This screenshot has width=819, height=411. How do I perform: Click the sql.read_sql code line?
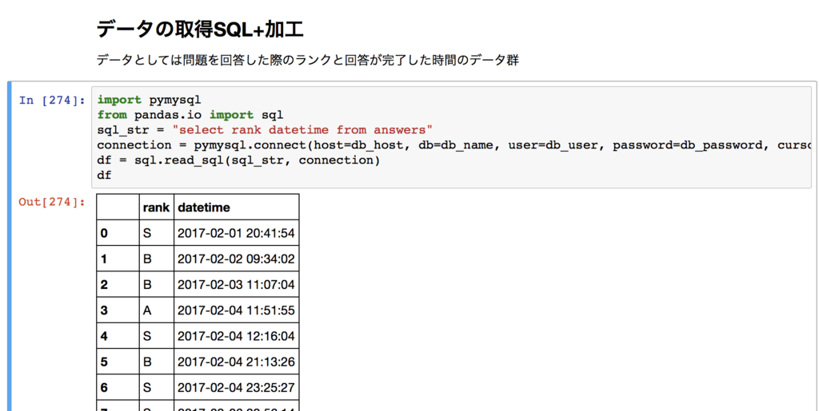tap(238, 160)
